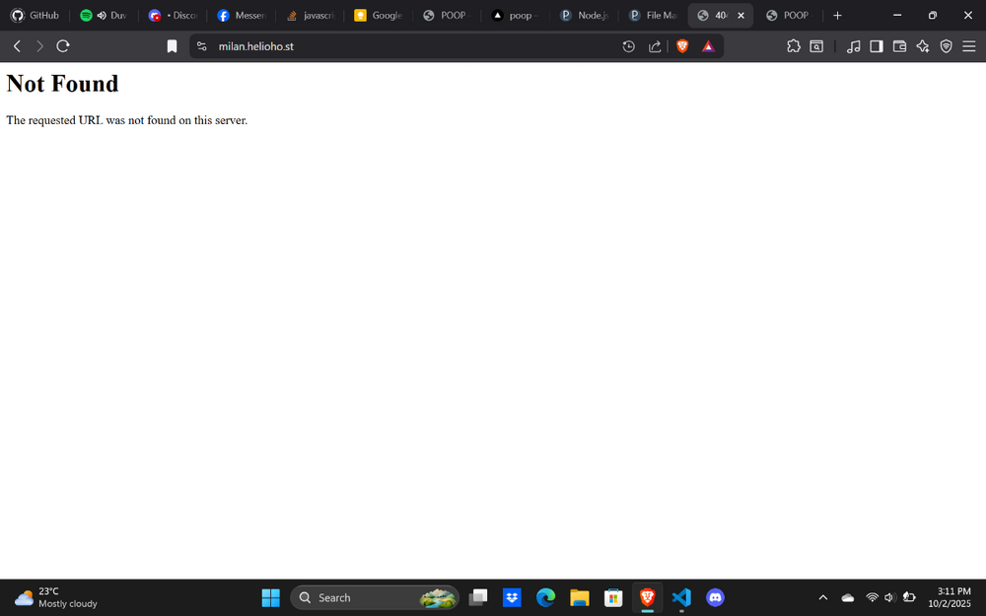The width and height of the screenshot is (986, 616).
Task: Open Leo AI assistant sparkle icon
Action: pyautogui.click(x=923, y=46)
